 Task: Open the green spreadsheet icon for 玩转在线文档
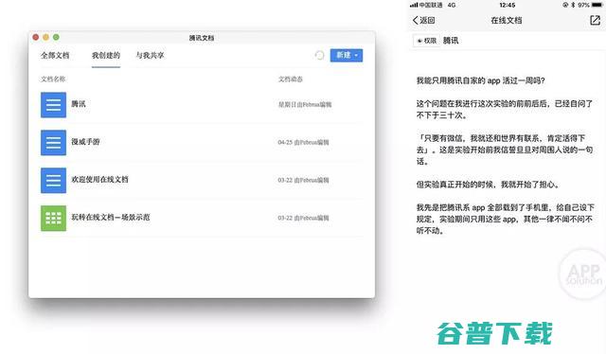53,219
